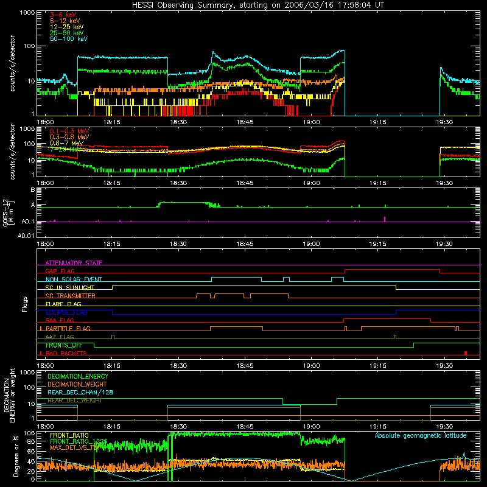Click the blue ECLIPSE_FLAG label
Viewport: 487px width, 487px height.
coord(66,312)
